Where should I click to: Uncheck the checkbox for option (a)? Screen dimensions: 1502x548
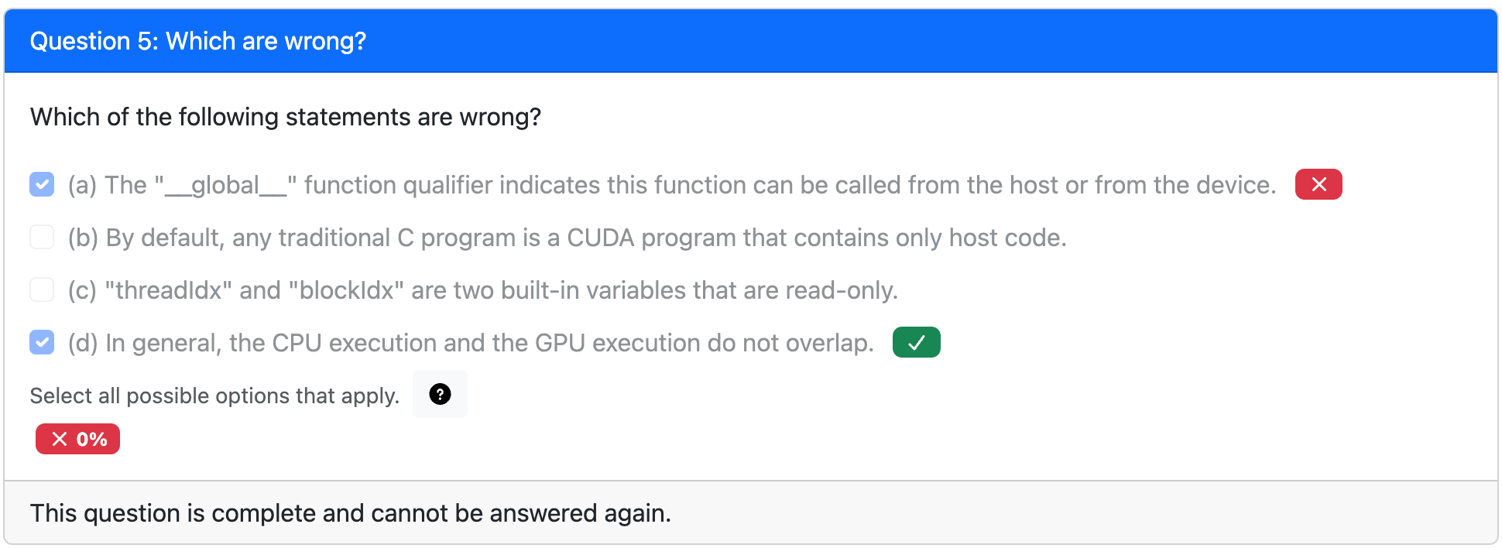(x=42, y=184)
